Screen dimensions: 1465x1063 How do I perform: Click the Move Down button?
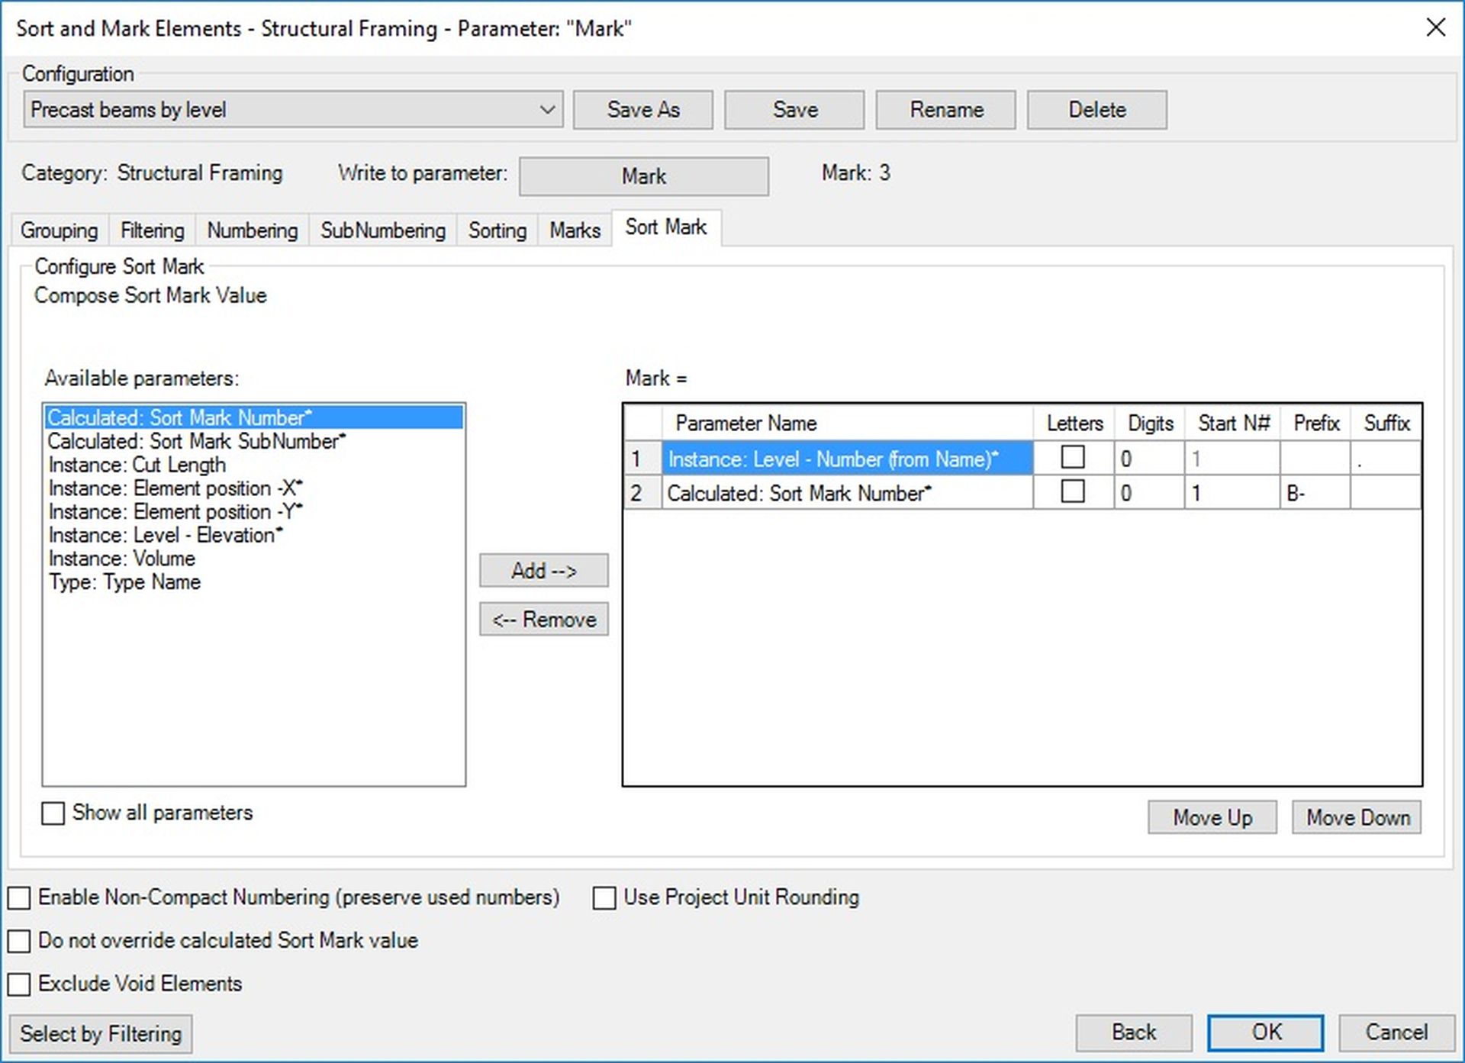click(1356, 817)
